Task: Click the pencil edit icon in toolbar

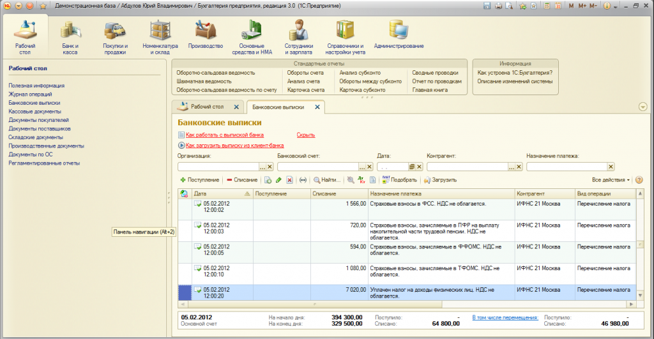Action: click(278, 181)
